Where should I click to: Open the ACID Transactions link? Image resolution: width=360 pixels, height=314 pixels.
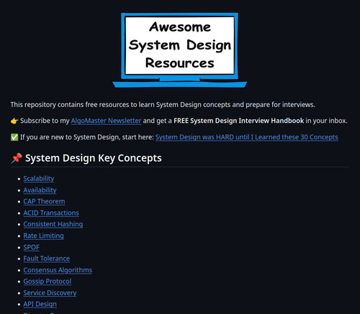(51, 213)
